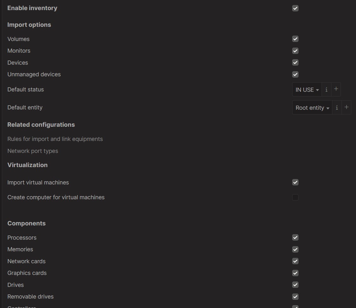356x308 pixels.
Task: Open the Network port types page
Action: click(x=33, y=151)
